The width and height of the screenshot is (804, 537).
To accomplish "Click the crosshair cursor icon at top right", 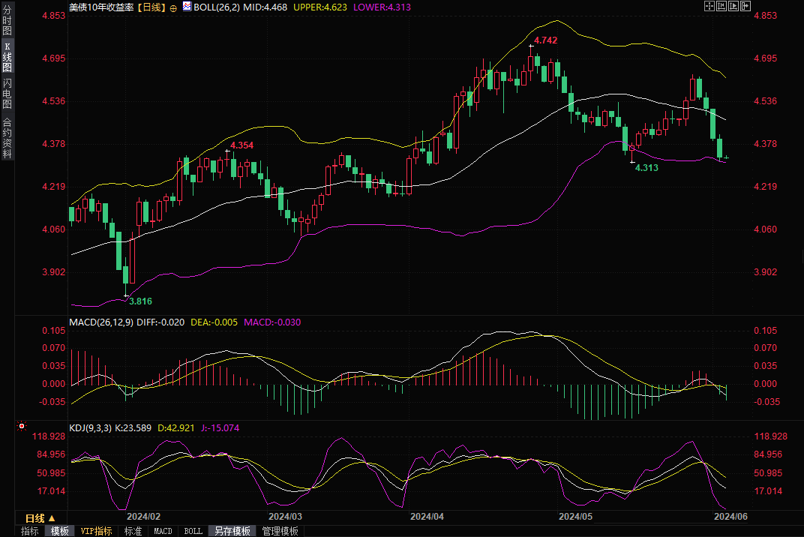I will coord(709,6).
